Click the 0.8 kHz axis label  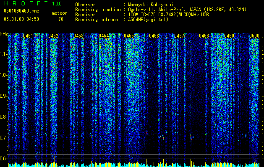[3, 117]
